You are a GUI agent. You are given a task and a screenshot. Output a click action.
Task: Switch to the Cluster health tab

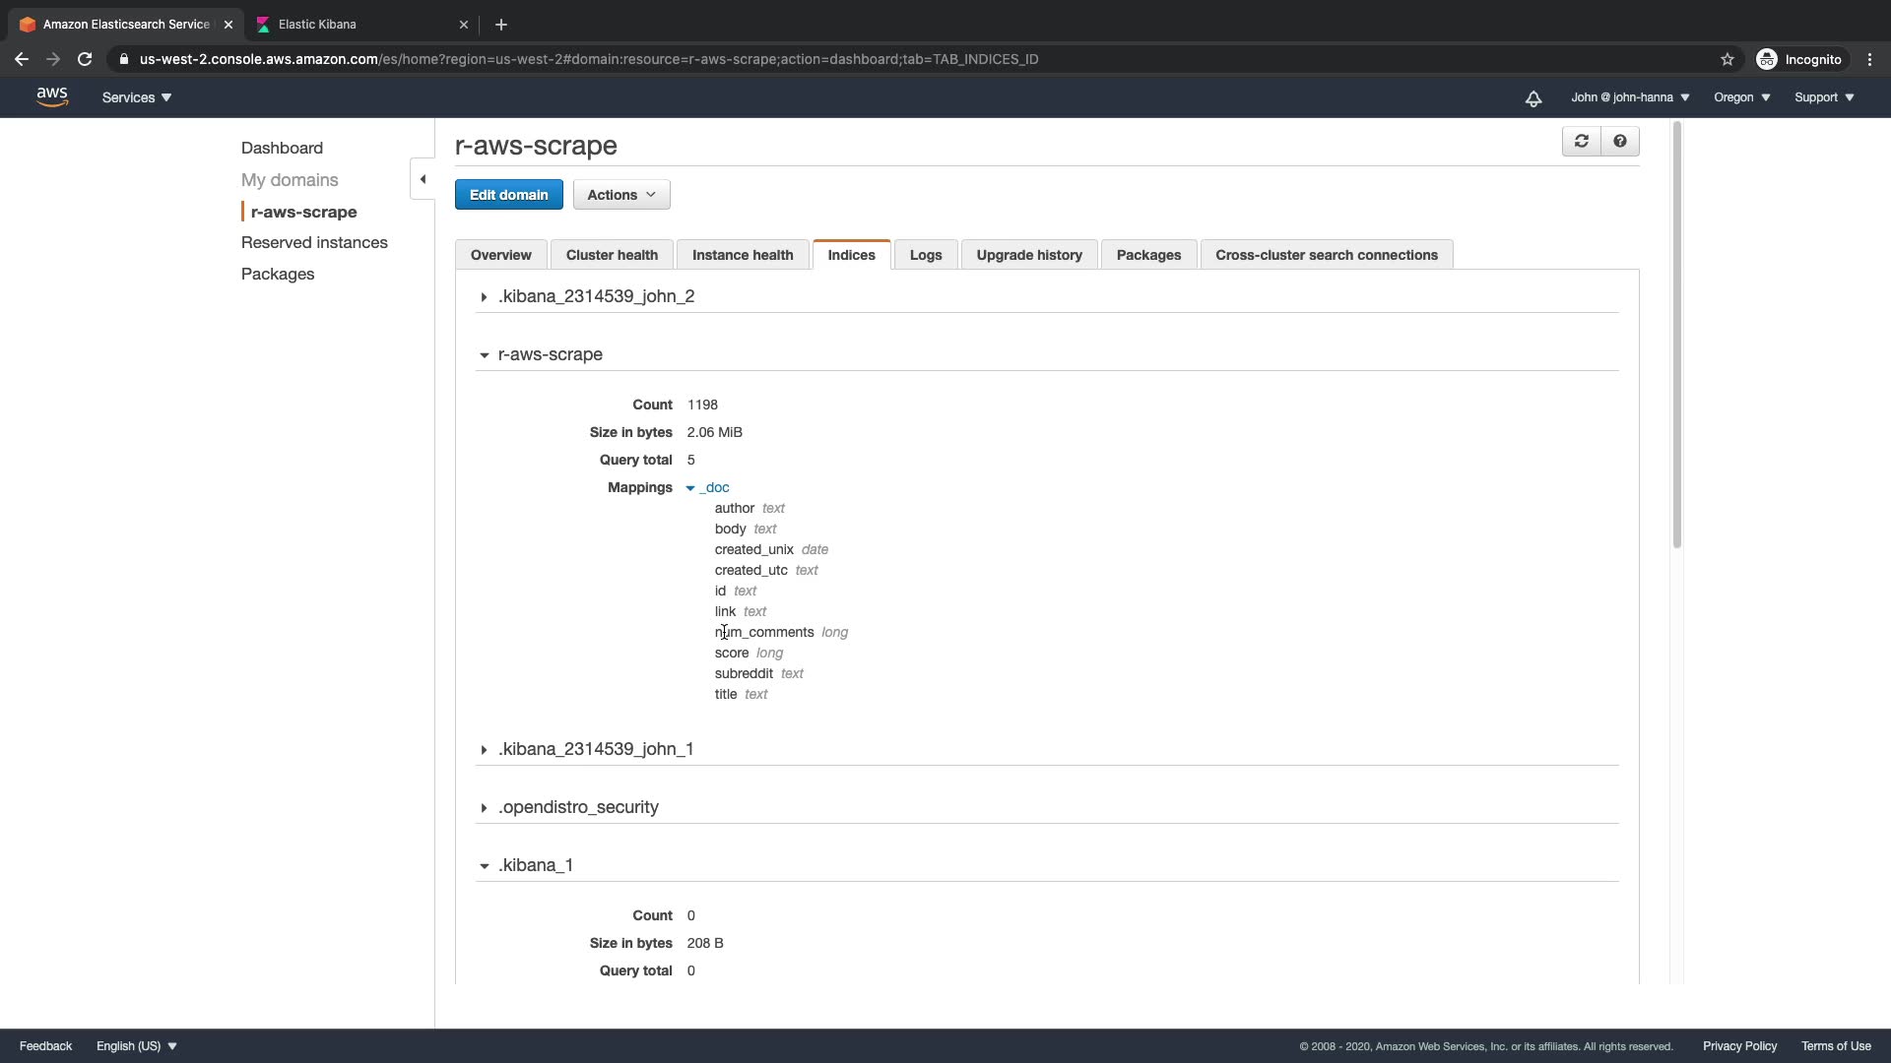click(611, 255)
